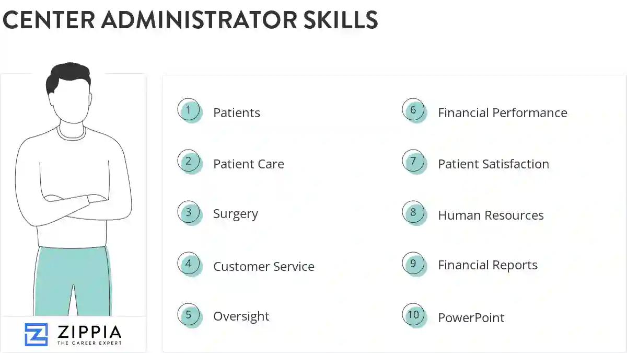Click the number 10 circle badge
Viewport: 627px width, 353px height.
tap(414, 315)
